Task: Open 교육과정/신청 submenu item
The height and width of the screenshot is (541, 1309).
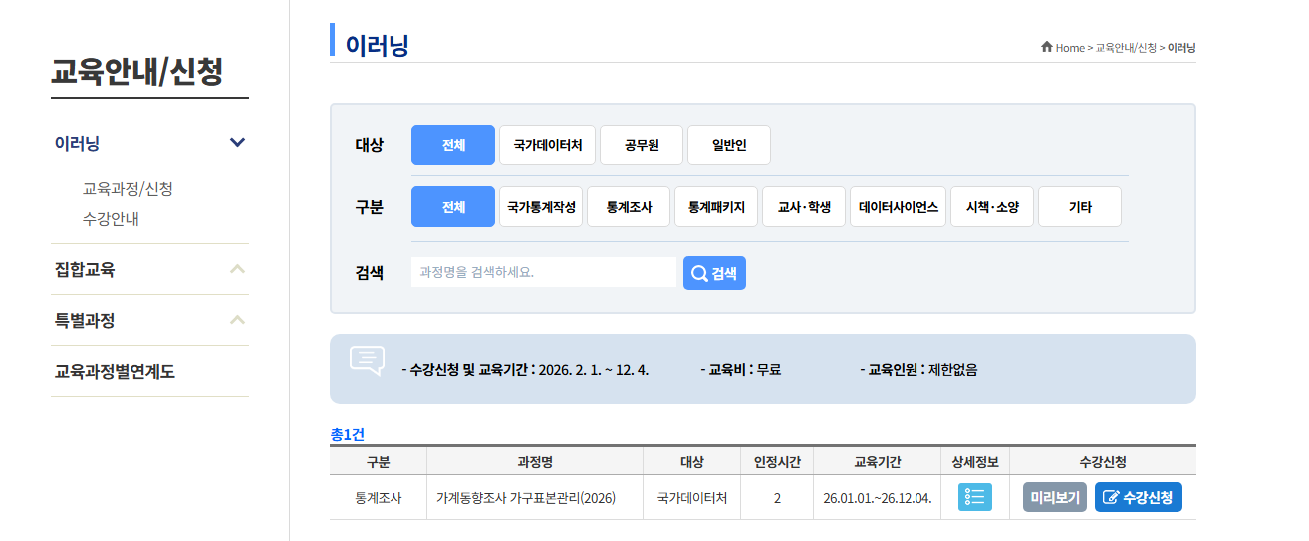Action: (x=128, y=188)
